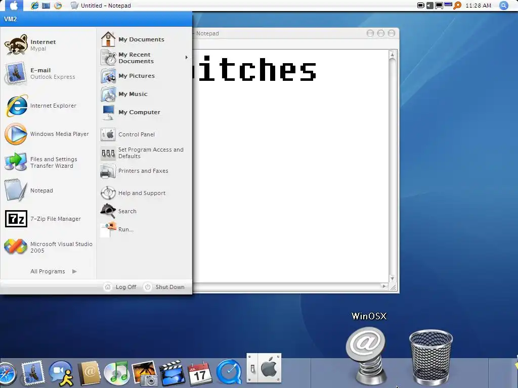This screenshot has height=388, width=518.
Task: Open iPhoto camera dock icon
Action: point(144,373)
